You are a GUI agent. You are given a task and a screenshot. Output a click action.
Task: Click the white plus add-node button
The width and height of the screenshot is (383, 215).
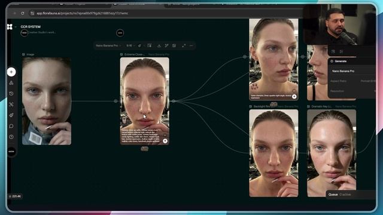tap(11, 72)
